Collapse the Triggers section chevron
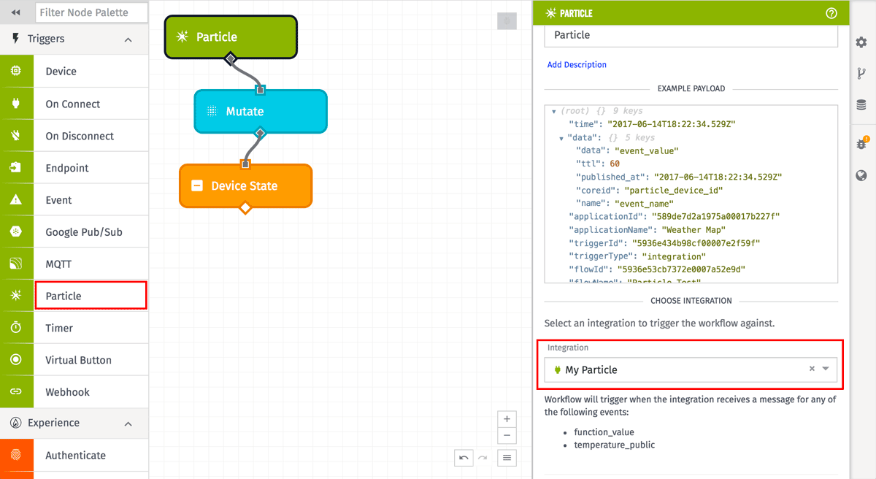Viewport: 876px width, 479px height. (128, 39)
